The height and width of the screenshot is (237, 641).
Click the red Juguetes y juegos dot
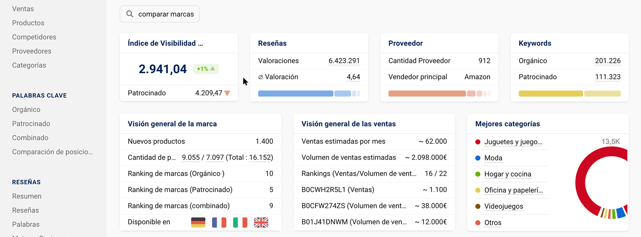tap(478, 142)
